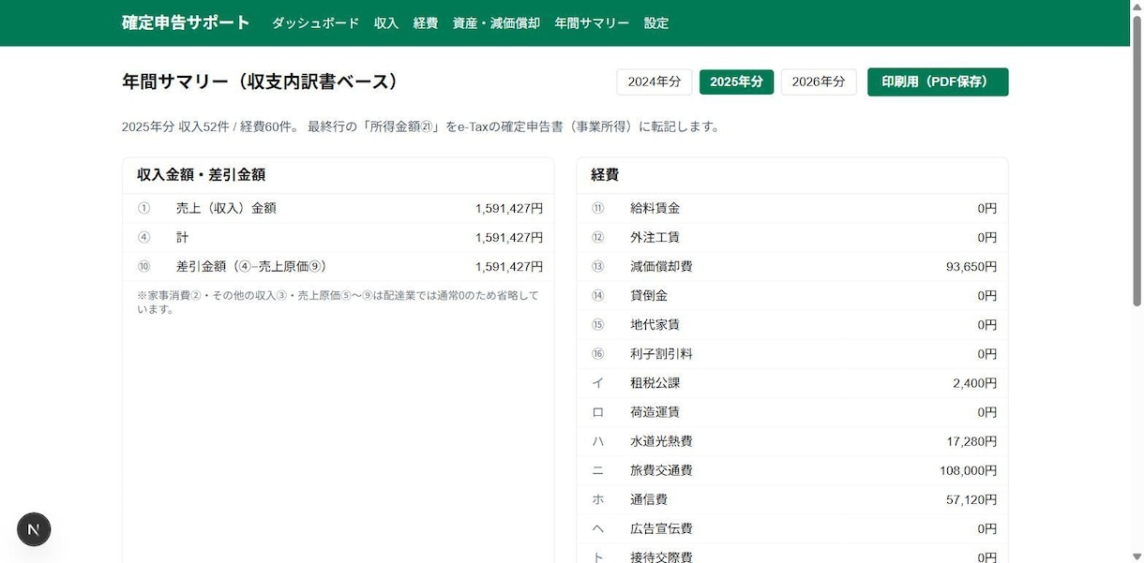The height and width of the screenshot is (563, 1144).
Task: Select the 通信費 row label
Action: pyautogui.click(x=649, y=498)
